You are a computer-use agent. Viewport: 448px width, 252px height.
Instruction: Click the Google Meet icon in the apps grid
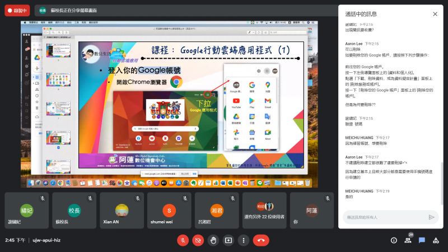coord(268,133)
